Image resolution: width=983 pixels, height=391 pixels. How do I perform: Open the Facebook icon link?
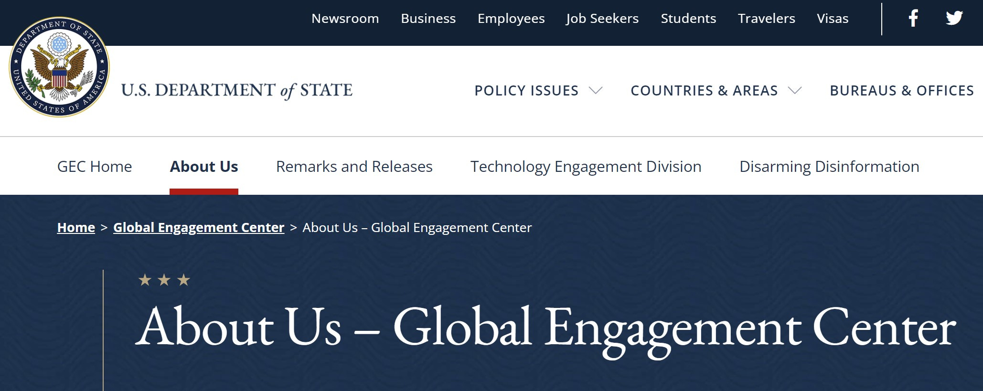click(x=913, y=18)
